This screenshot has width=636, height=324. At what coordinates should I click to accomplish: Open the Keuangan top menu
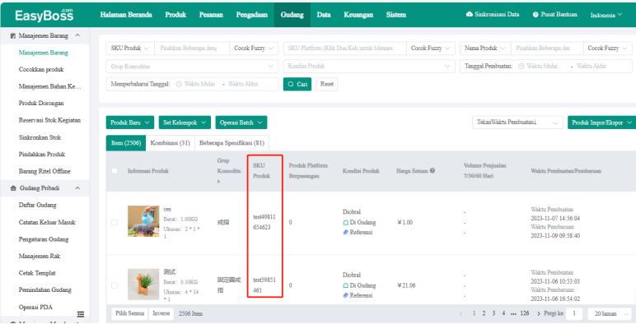coord(358,15)
